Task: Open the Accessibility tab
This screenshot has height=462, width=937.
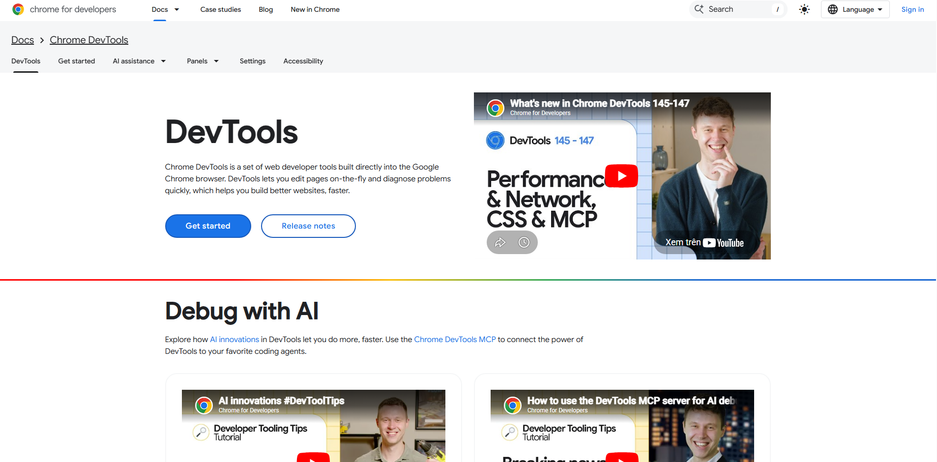Action: 303,61
